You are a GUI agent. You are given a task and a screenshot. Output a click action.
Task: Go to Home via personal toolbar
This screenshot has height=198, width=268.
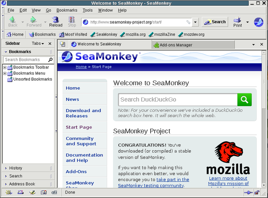[x=15, y=34]
